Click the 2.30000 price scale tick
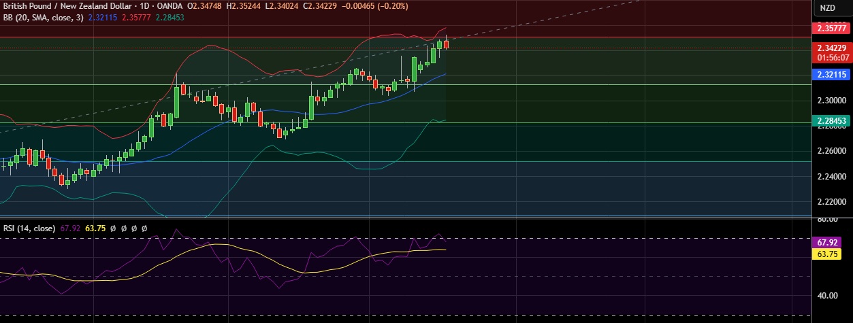 coord(832,100)
